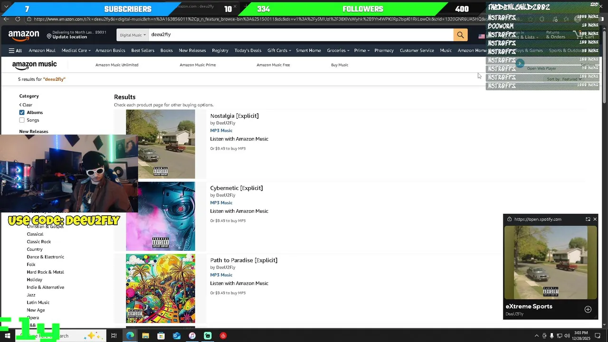Open Today's Deals in nav bar

(x=248, y=50)
